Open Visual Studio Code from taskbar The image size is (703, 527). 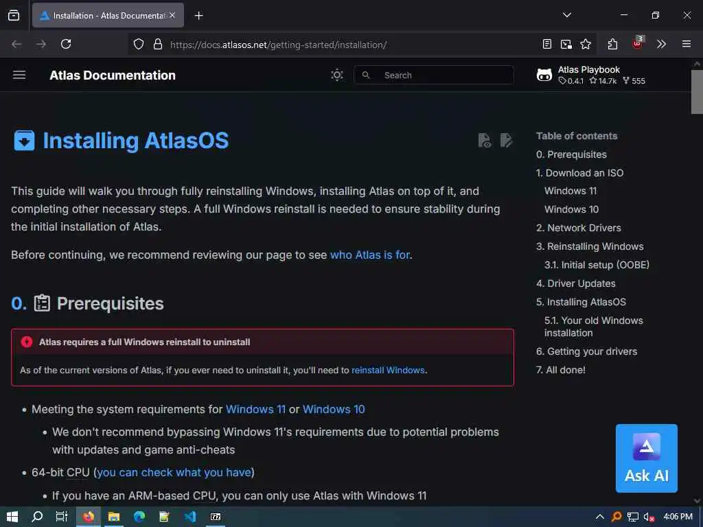(x=190, y=517)
